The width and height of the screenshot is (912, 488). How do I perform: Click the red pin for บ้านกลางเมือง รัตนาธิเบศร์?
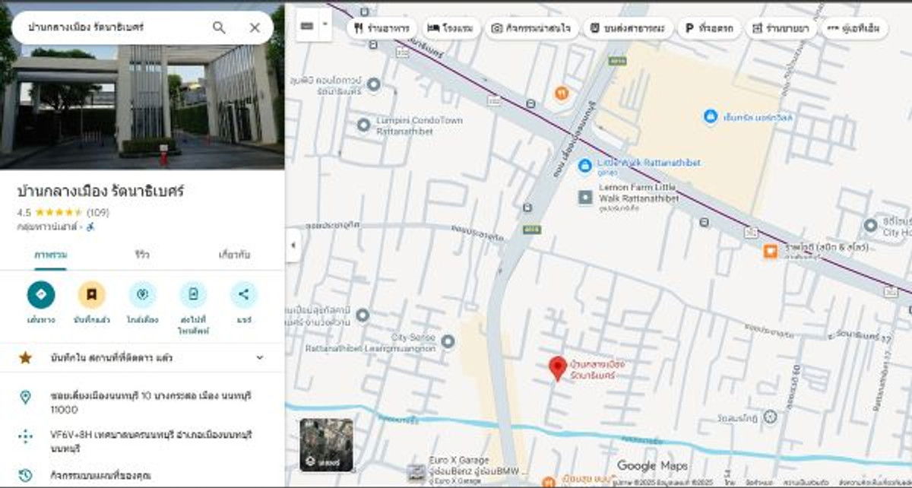coord(557,367)
